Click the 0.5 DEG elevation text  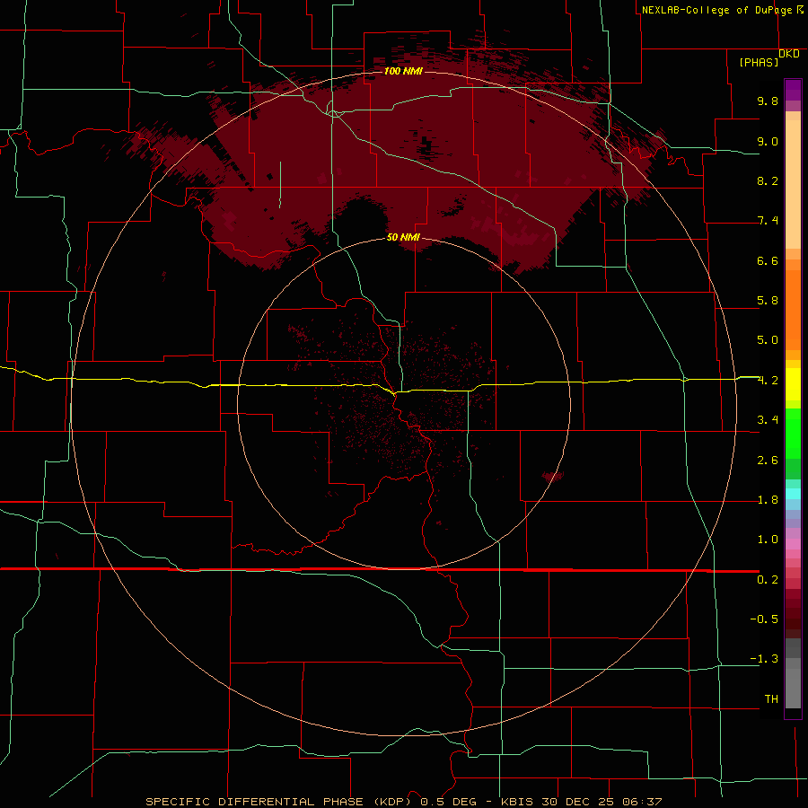pos(449,802)
